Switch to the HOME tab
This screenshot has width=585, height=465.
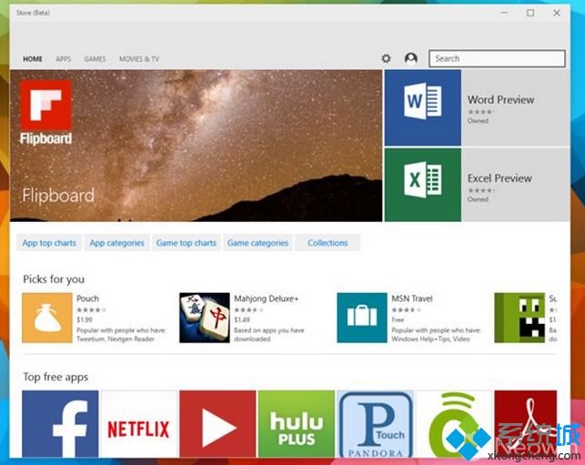point(33,59)
